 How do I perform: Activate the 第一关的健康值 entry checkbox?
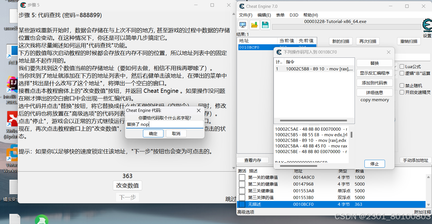pyautogui.click(x=242, y=177)
